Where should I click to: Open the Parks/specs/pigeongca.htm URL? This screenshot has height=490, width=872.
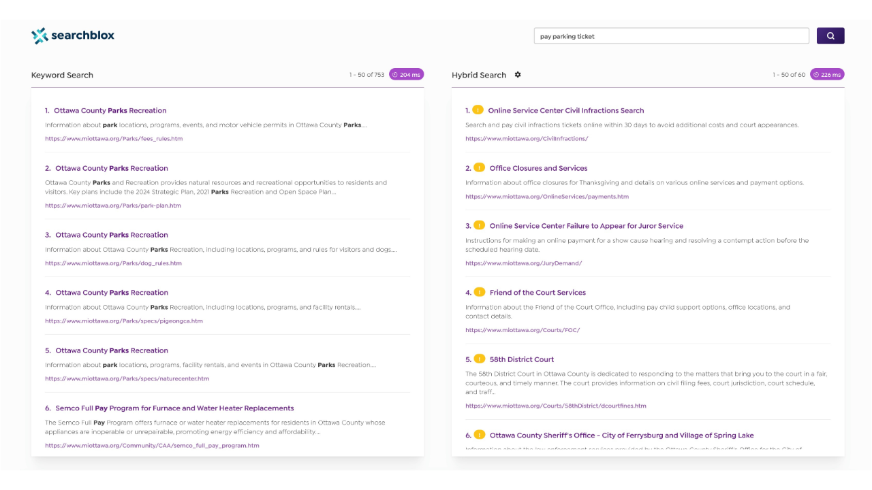124,321
